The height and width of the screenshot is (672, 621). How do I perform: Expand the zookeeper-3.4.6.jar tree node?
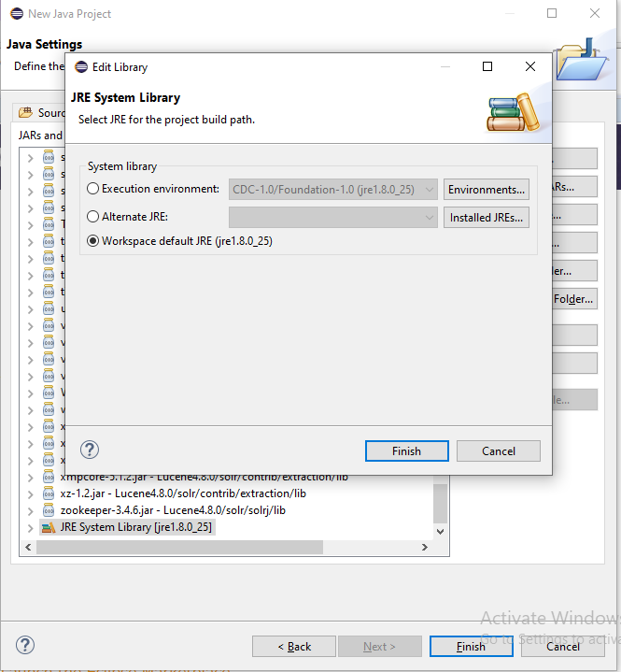(x=30, y=510)
